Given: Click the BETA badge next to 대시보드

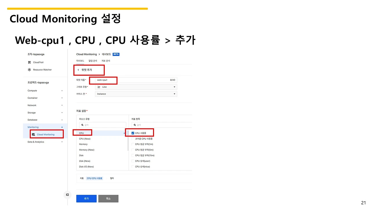Looking at the screenshot, I should pos(115,54).
